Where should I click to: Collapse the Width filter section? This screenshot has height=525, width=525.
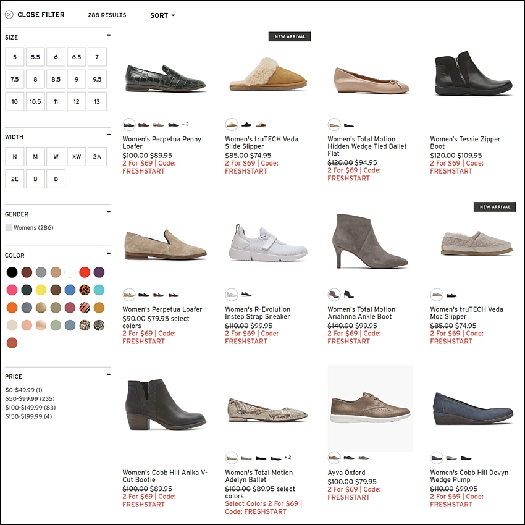109,135
